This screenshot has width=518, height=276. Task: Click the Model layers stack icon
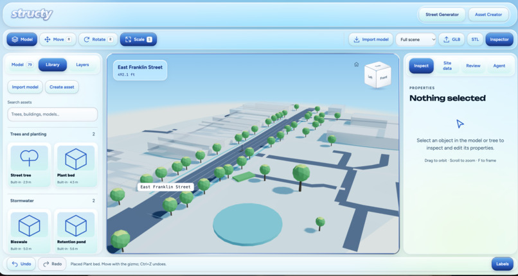click(x=15, y=40)
